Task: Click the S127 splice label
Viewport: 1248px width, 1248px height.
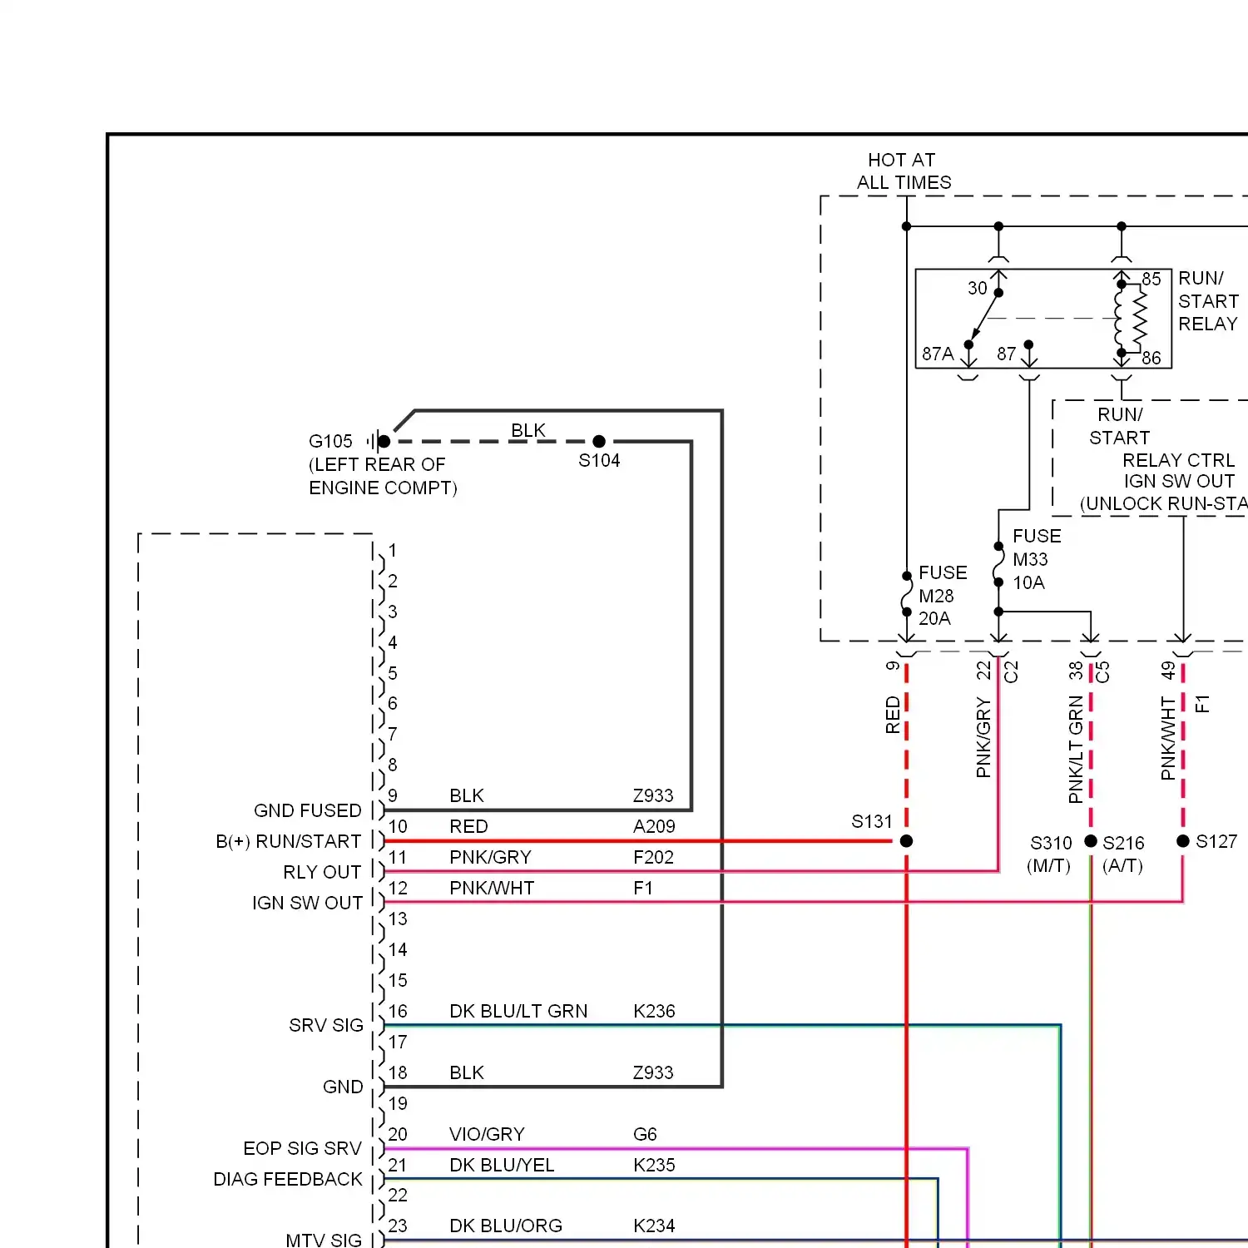Action: [x=1216, y=842]
